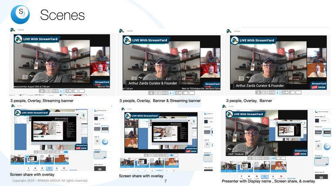
Task: Choose Small-screen layout in Banner-only scene
Action: pyautogui.click(x=285, y=93)
